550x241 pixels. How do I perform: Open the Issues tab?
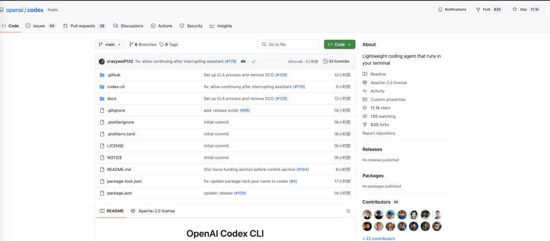[x=41, y=26]
